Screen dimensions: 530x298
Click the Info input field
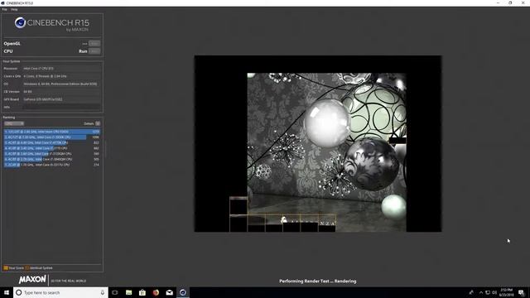(61, 107)
